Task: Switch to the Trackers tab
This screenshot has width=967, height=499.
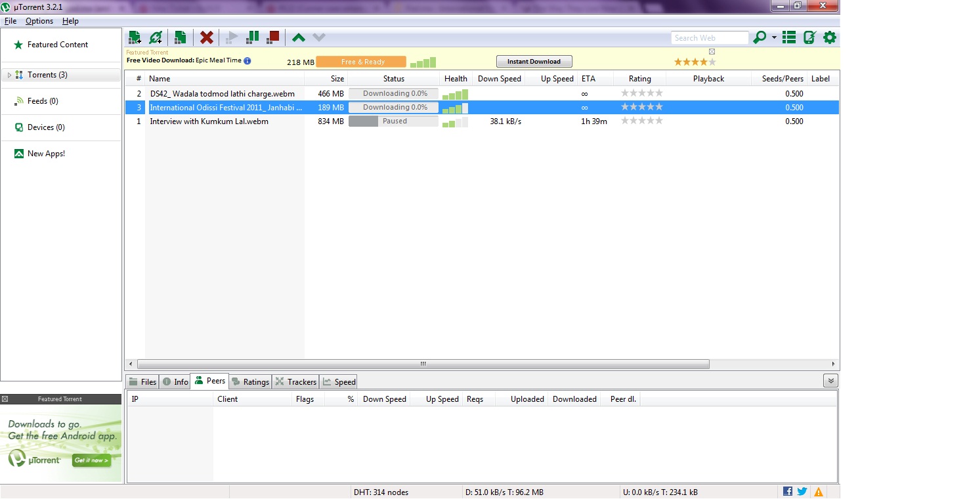Action: tap(296, 381)
